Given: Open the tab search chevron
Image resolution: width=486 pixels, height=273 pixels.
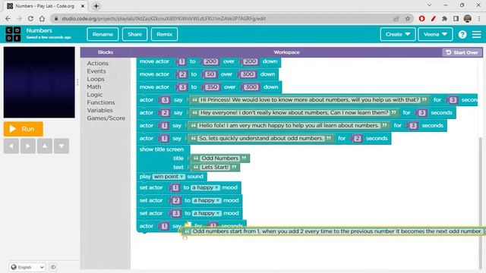Looking at the screenshot, I should click(x=429, y=5).
